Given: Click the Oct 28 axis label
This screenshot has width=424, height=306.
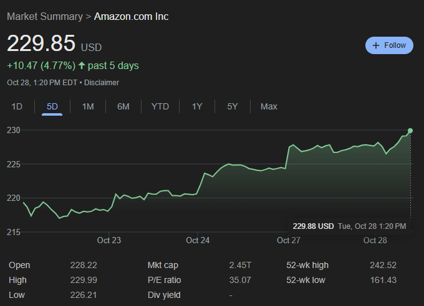Looking at the screenshot, I should 375,240.
